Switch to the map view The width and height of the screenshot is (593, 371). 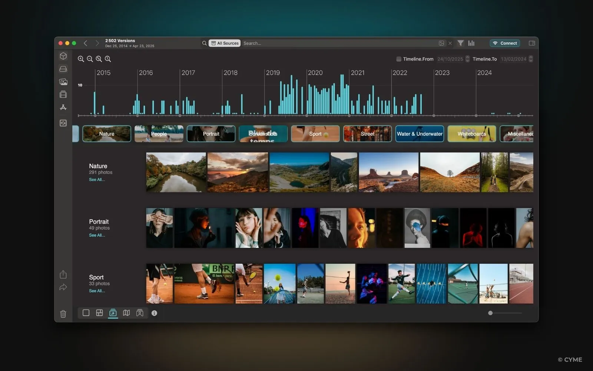click(126, 313)
